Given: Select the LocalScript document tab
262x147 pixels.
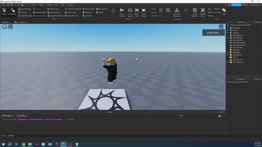Looking at the screenshot, I should [x=21, y=22].
